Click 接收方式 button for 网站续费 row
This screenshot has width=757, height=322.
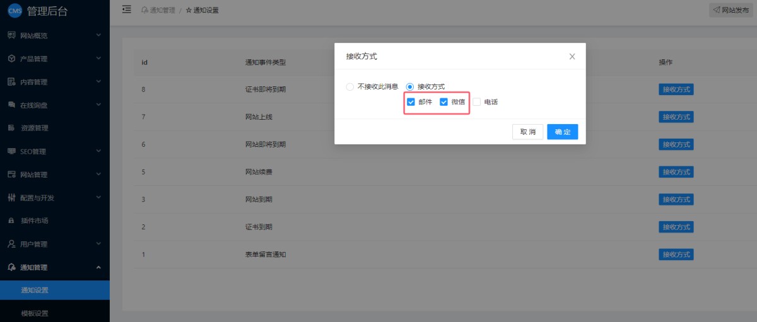pyautogui.click(x=676, y=172)
